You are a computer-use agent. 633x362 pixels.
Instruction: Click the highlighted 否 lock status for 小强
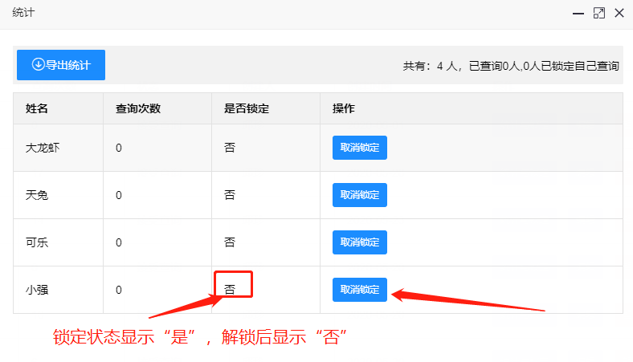[x=230, y=290]
